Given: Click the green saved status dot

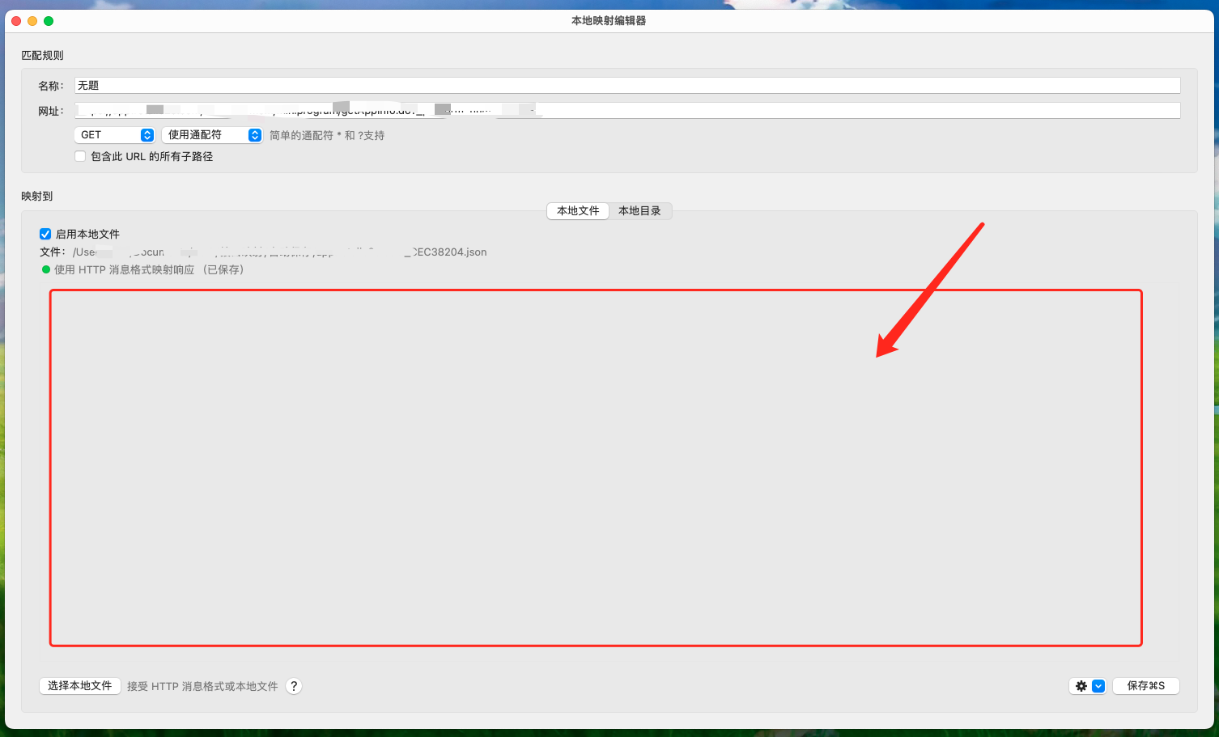Looking at the screenshot, I should tap(45, 269).
